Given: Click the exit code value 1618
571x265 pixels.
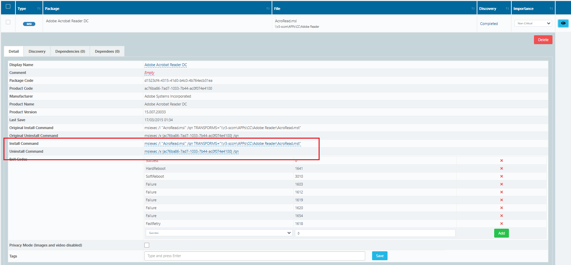Looking at the screenshot, I should (299, 224).
